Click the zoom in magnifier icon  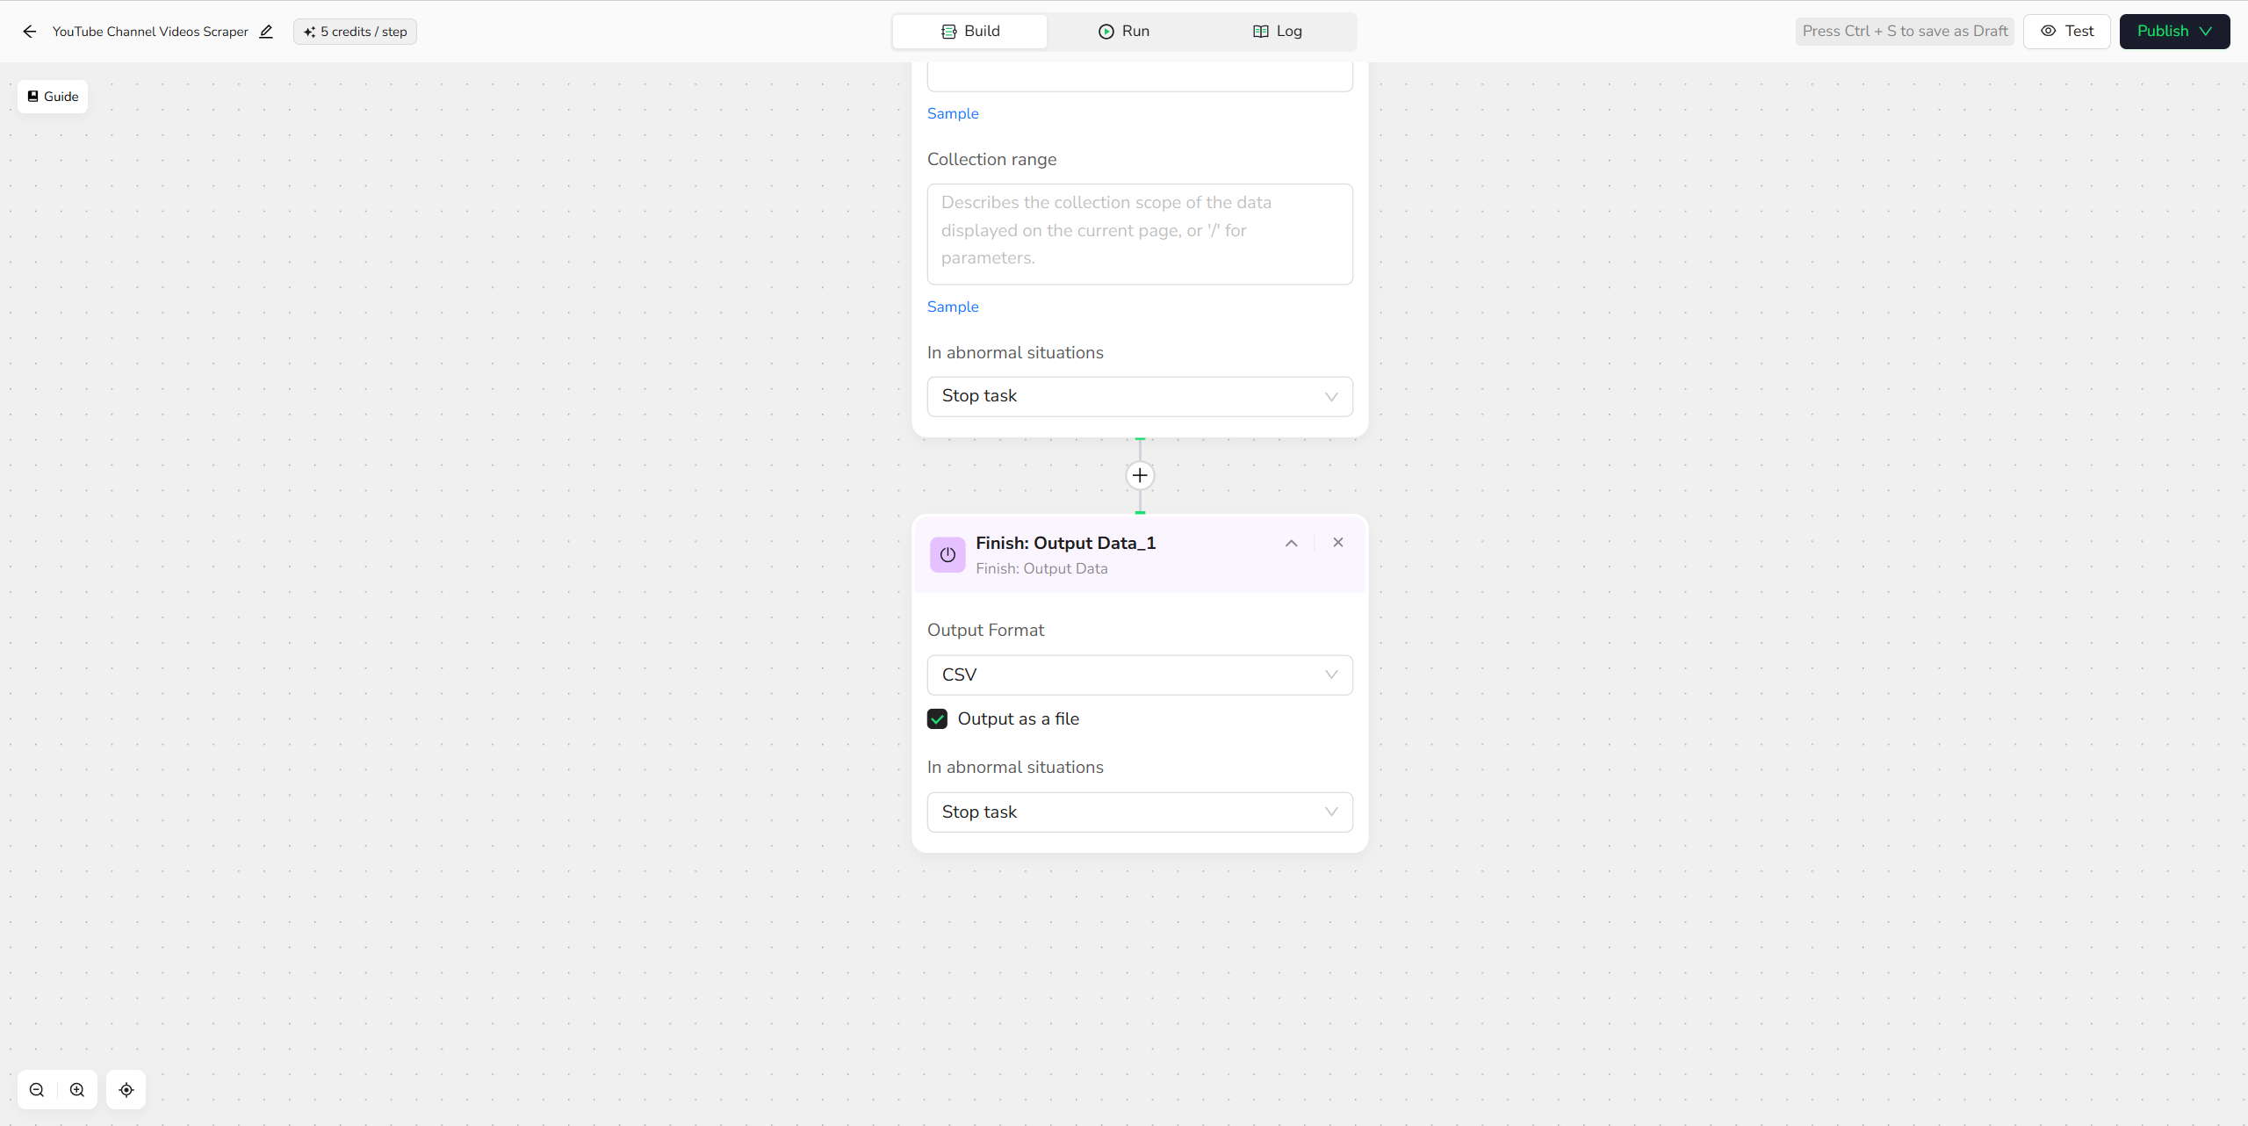77,1090
